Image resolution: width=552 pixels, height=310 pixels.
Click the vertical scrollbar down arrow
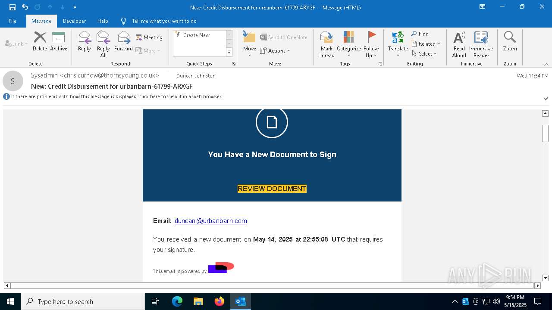[545, 278]
